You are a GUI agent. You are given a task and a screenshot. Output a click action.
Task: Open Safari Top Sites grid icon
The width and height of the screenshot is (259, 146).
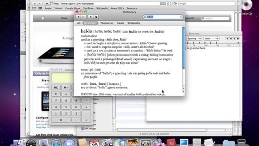pos(40,8)
